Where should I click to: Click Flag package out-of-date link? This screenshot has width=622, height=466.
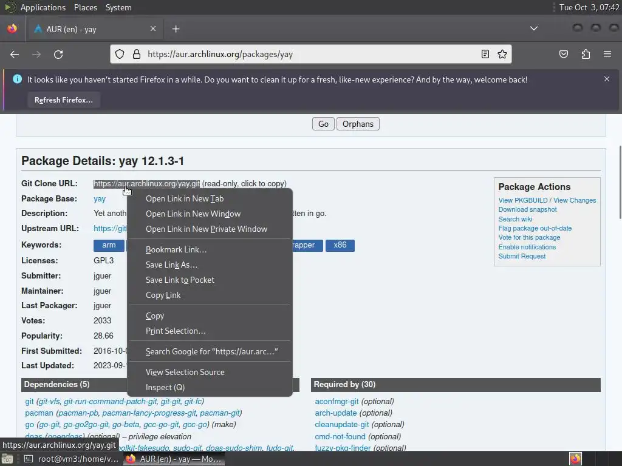pos(535,228)
